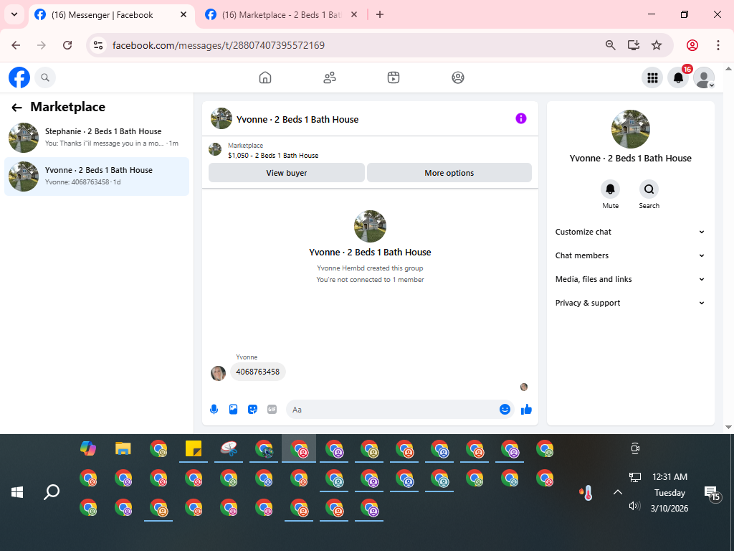Image resolution: width=734 pixels, height=551 pixels.
Task: Open a new browser tab
Action: (380, 15)
